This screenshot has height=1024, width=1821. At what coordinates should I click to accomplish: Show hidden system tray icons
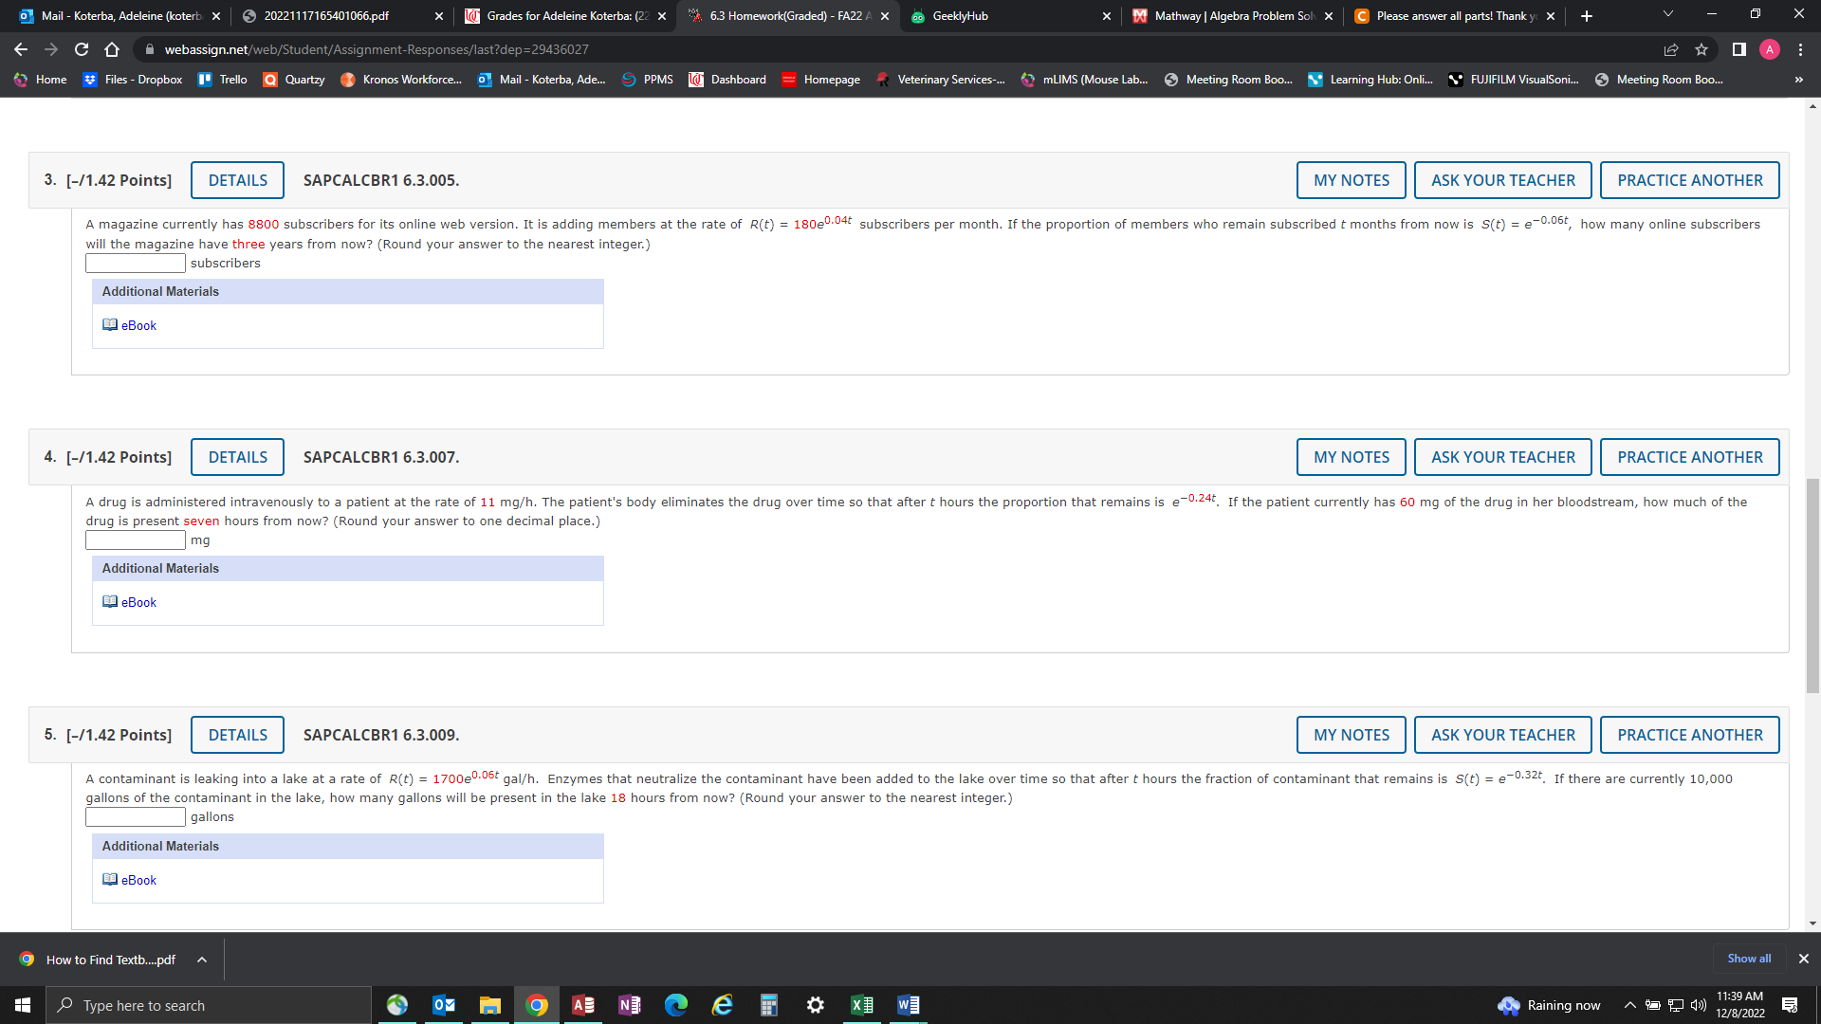click(x=1629, y=1005)
